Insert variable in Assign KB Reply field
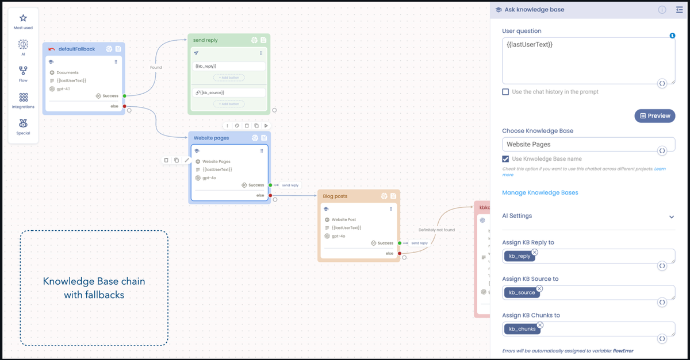This screenshot has height=360, width=690. (x=662, y=266)
